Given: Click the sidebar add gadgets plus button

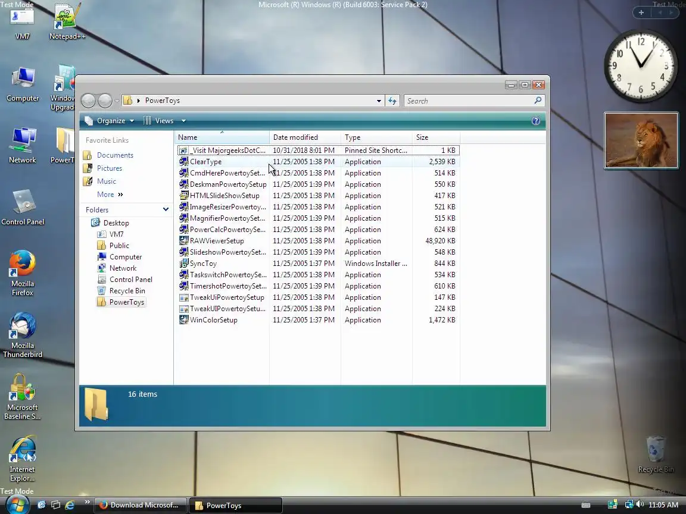Looking at the screenshot, I should coord(641,12).
